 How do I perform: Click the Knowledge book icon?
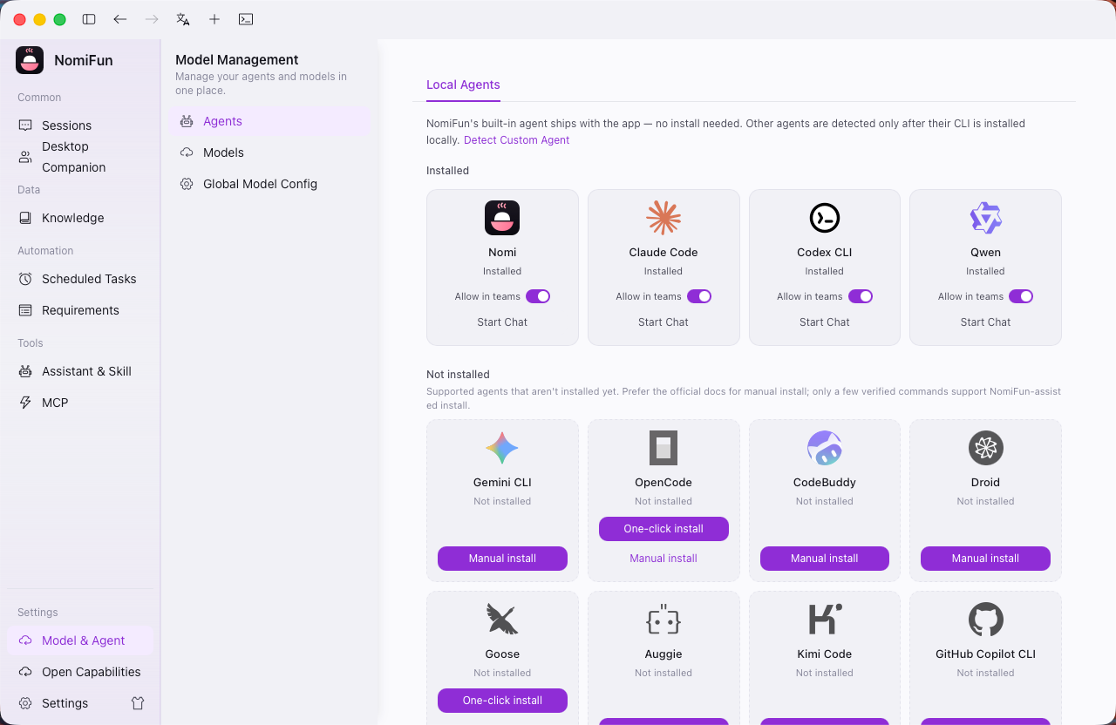pyautogui.click(x=25, y=218)
